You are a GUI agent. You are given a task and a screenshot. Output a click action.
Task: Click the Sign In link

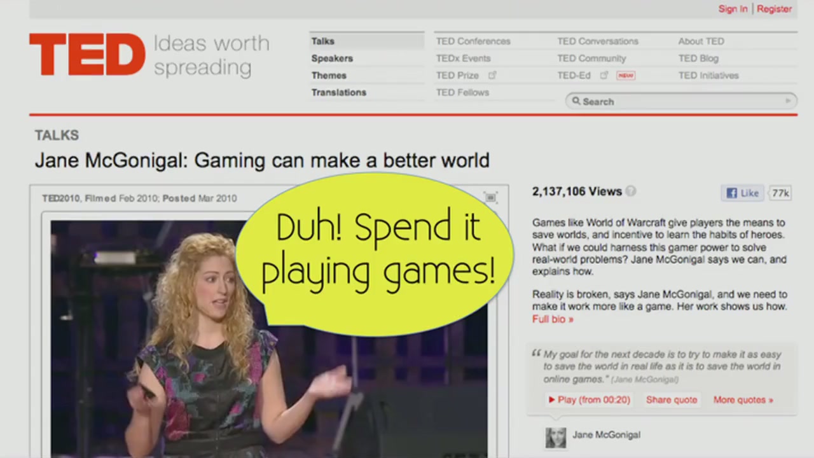pyautogui.click(x=733, y=9)
